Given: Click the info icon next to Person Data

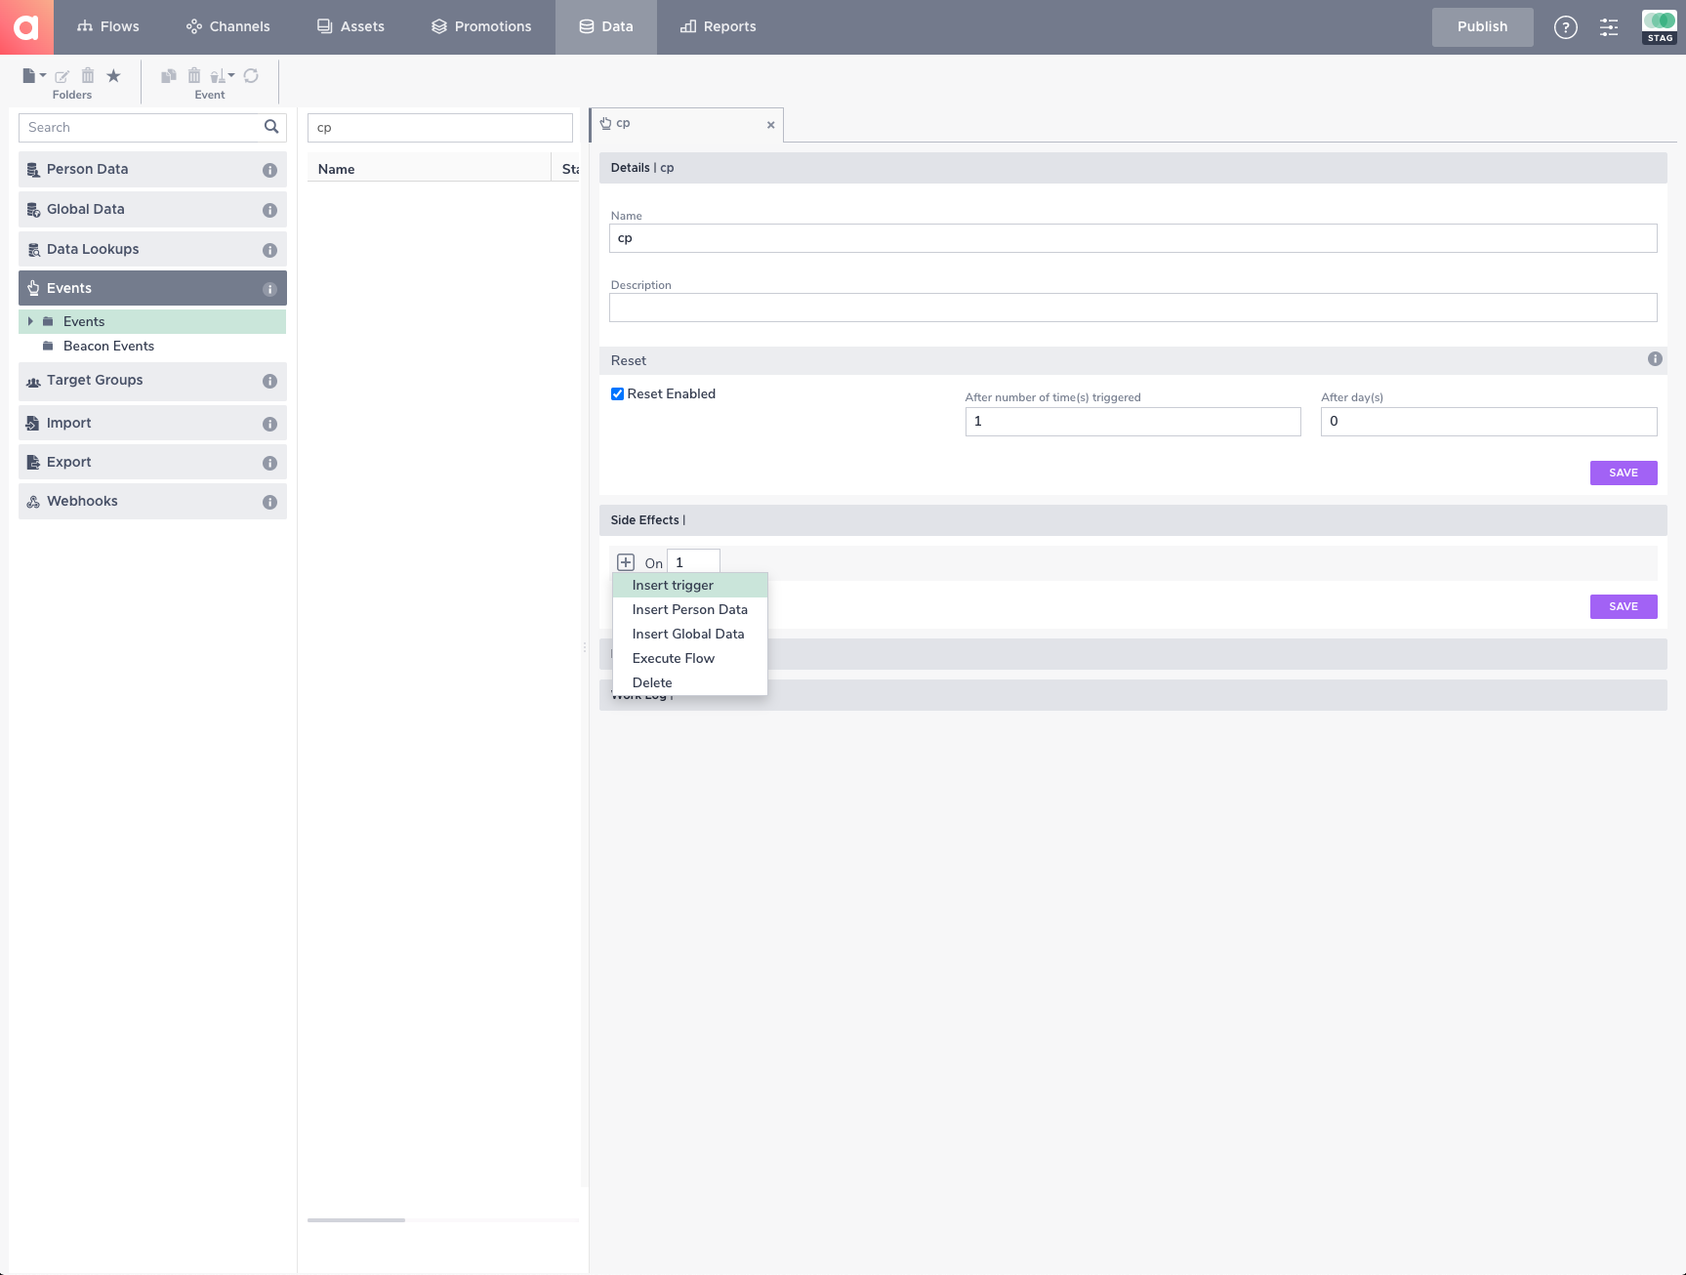Looking at the screenshot, I should (x=269, y=170).
